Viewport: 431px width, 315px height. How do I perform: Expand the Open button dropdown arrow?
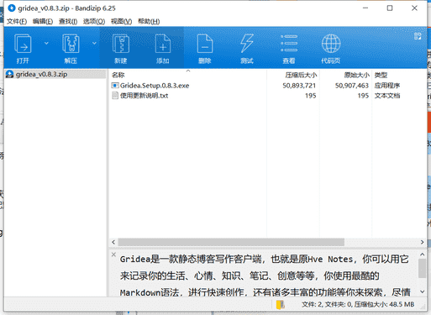[x=46, y=43]
